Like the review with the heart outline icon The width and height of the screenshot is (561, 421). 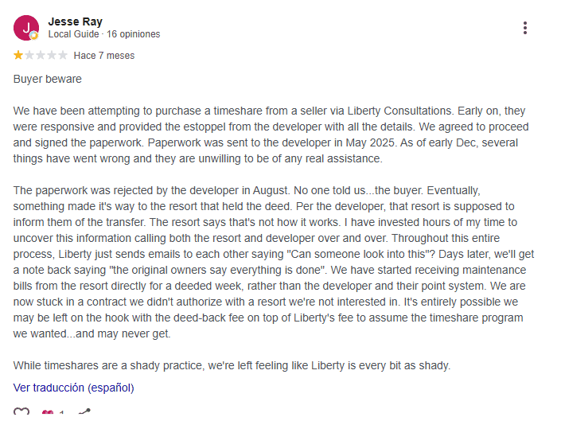coord(21,411)
